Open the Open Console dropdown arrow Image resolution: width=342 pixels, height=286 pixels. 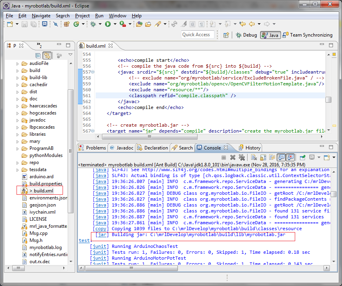pos(334,157)
